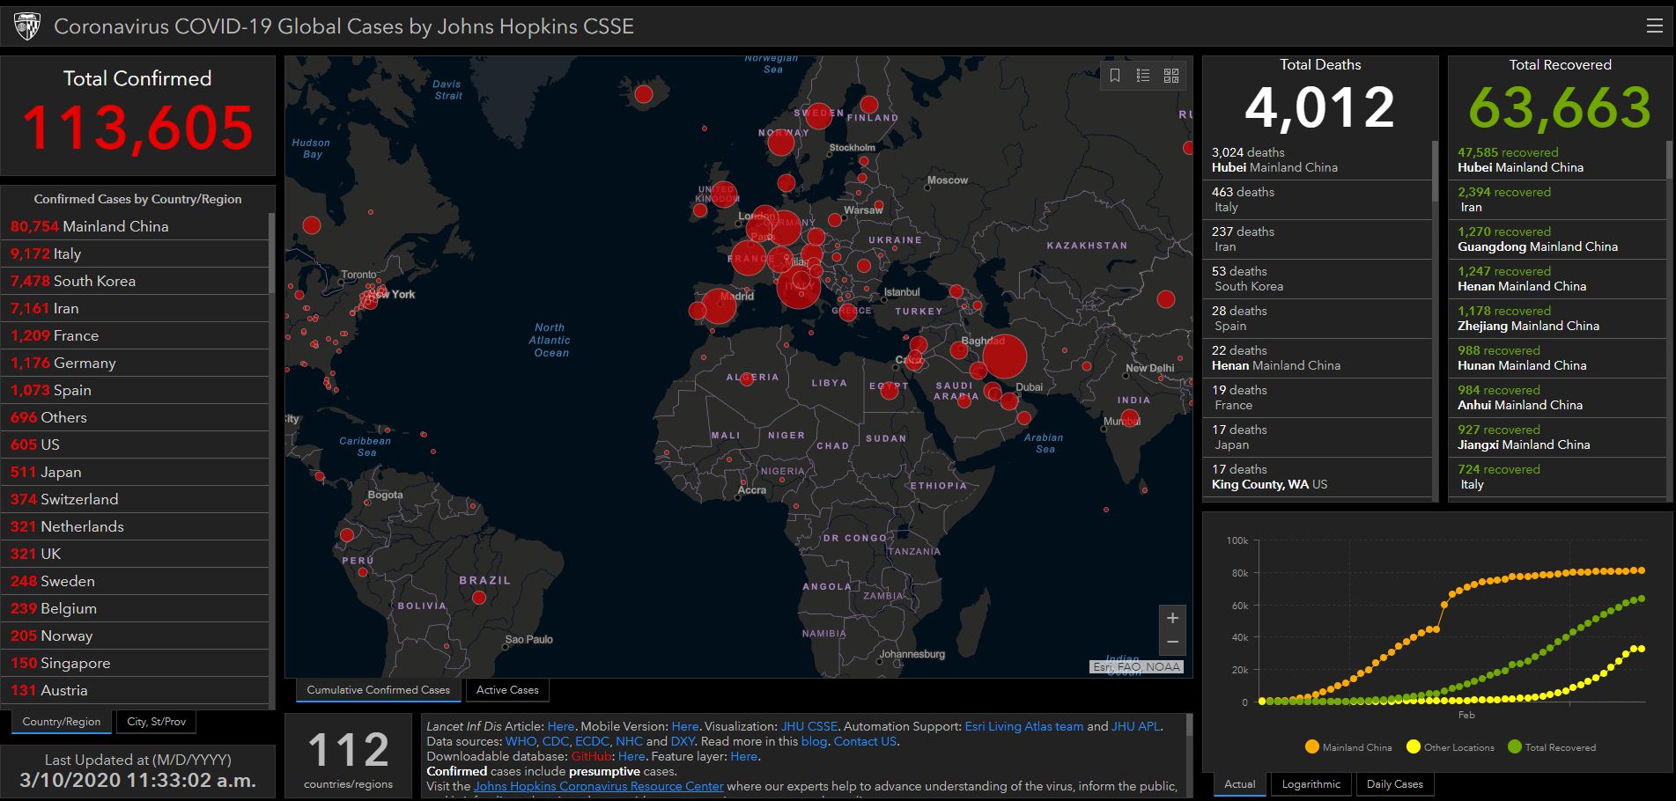Open the DXY data source link
1676x801 pixels.
click(683, 742)
